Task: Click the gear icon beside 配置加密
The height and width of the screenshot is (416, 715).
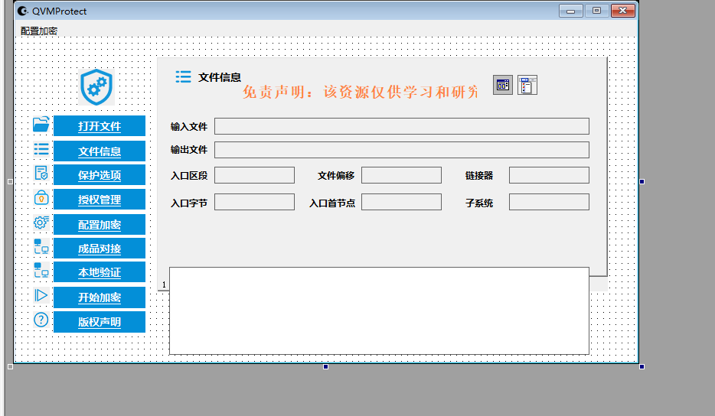Action: (41, 223)
